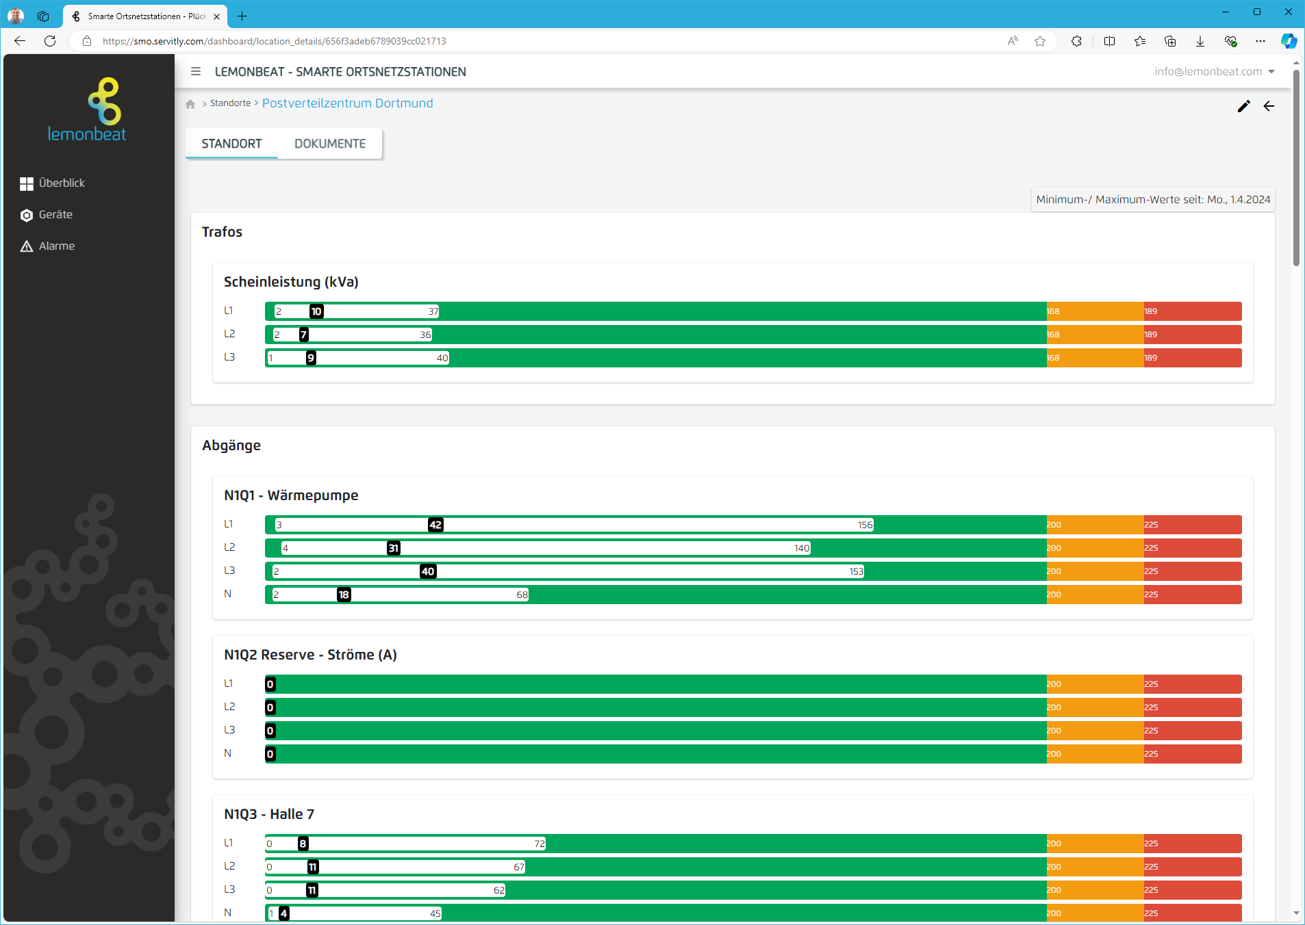The width and height of the screenshot is (1305, 925).
Task: Open the info@lemonbeat.com account dropdown
Action: click(x=1214, y=71)
